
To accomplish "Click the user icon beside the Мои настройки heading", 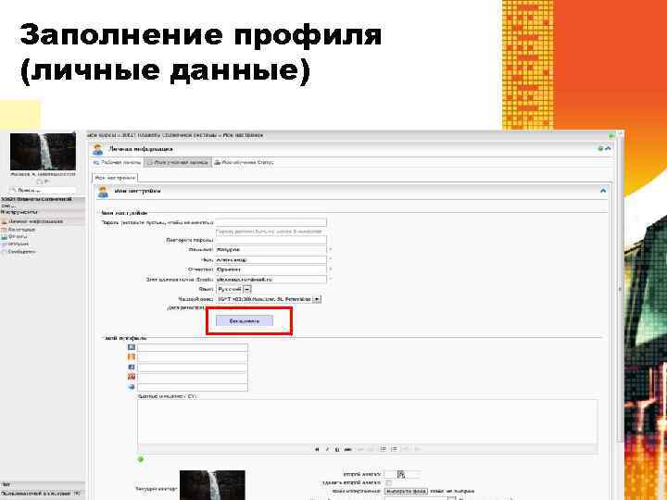I will (103, 192).
